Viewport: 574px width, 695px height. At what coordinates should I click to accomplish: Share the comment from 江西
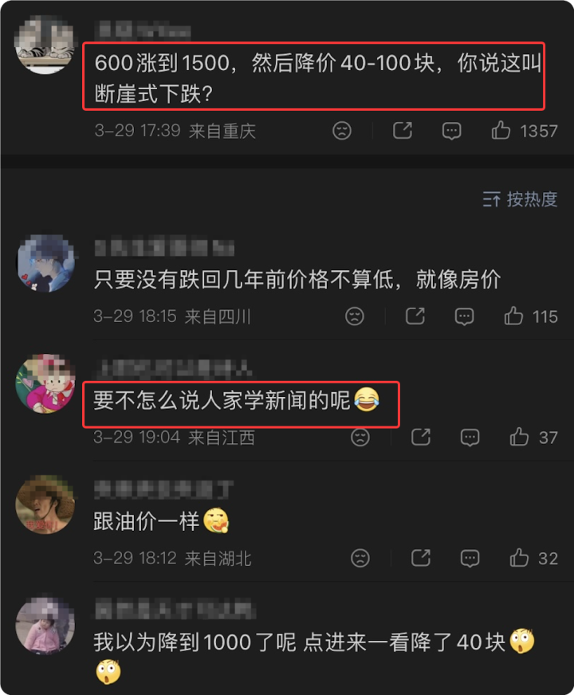pyautogui.click(x=421, y=438)
